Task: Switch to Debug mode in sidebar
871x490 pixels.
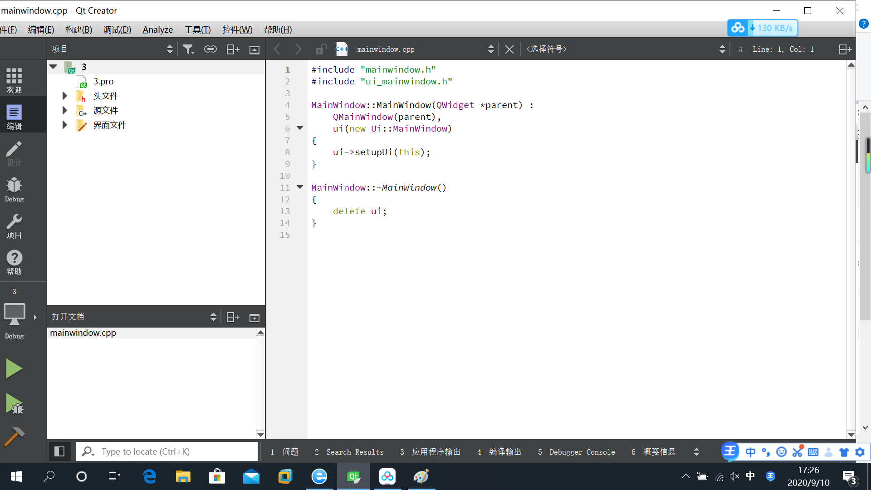Action: point(14,189)
